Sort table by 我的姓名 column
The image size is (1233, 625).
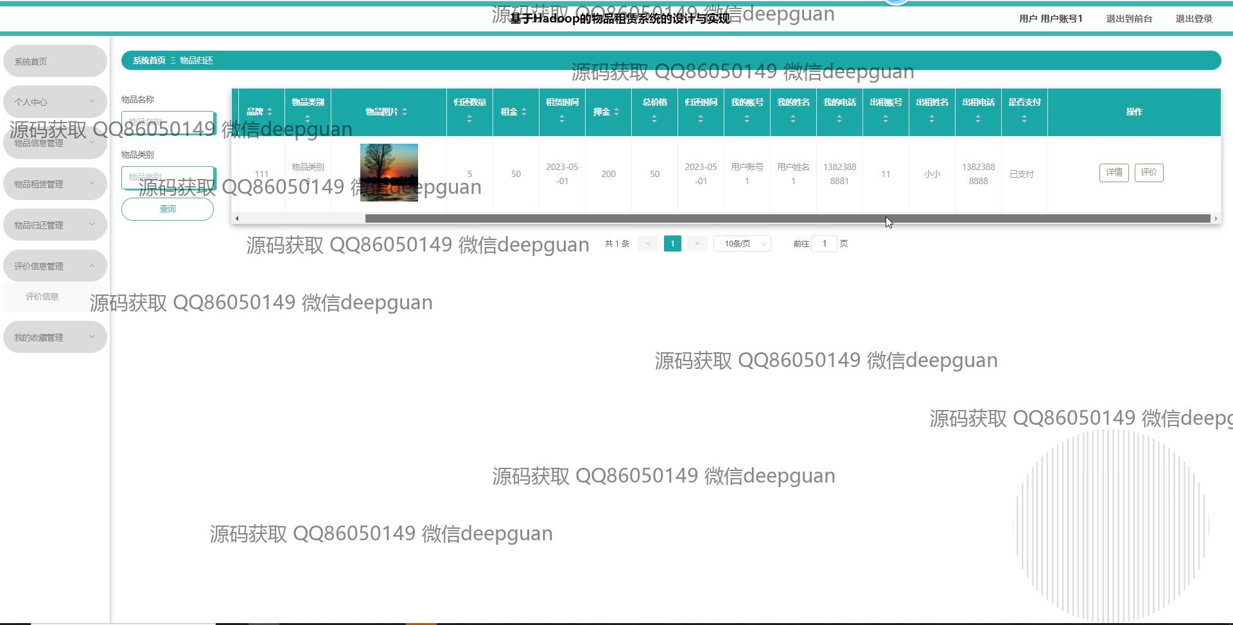click(x=793, y=119)
